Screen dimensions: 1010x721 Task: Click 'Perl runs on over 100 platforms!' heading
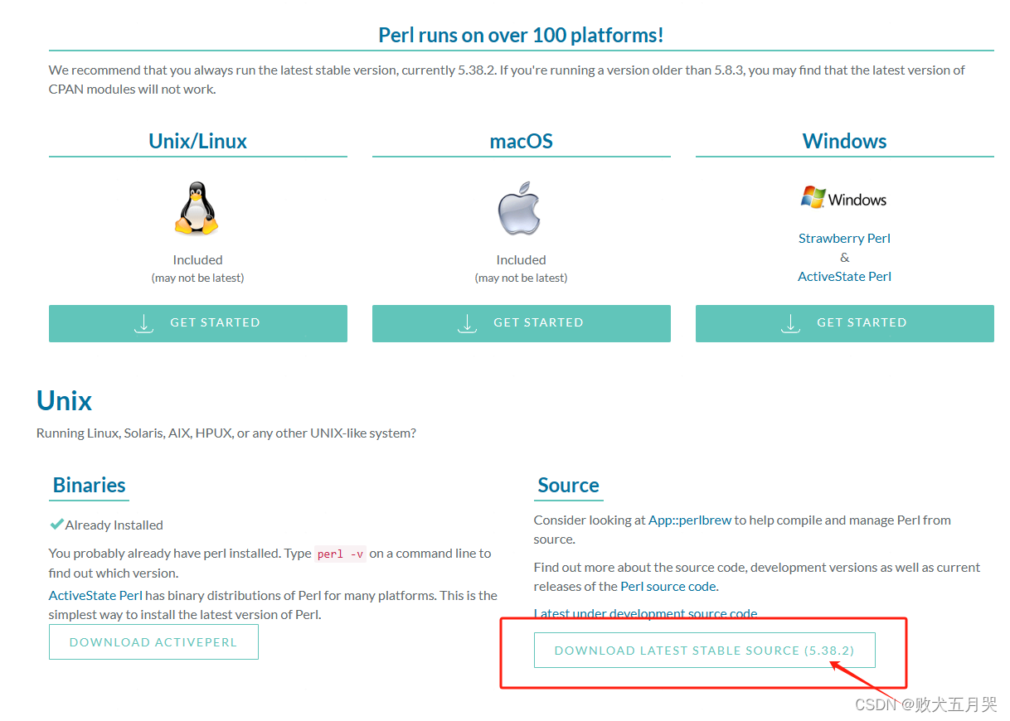coord(521,35)
